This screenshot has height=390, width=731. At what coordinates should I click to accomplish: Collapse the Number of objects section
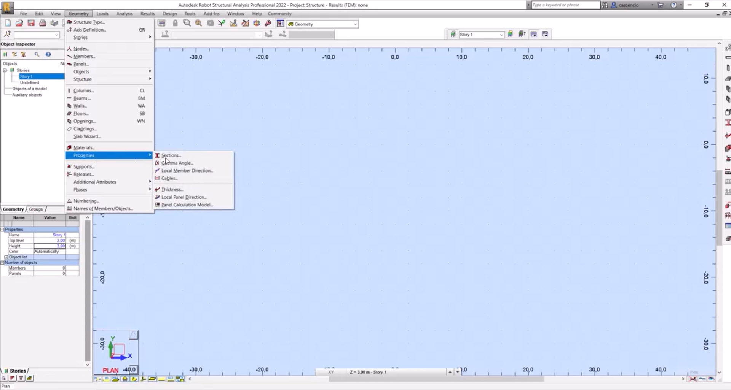pos(2,263)
